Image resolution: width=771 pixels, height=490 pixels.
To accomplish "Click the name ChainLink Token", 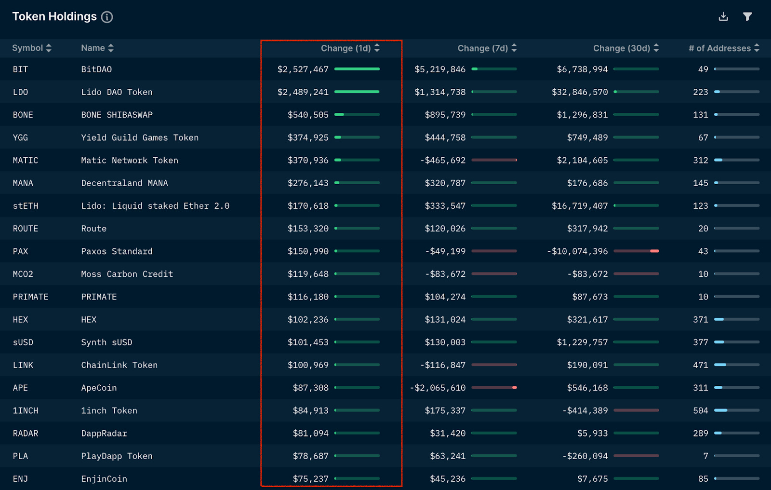I will 120,365.
